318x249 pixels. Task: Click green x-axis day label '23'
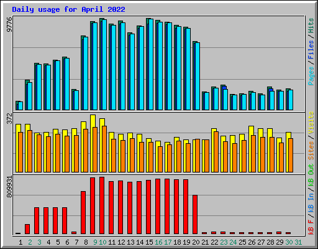224,242
